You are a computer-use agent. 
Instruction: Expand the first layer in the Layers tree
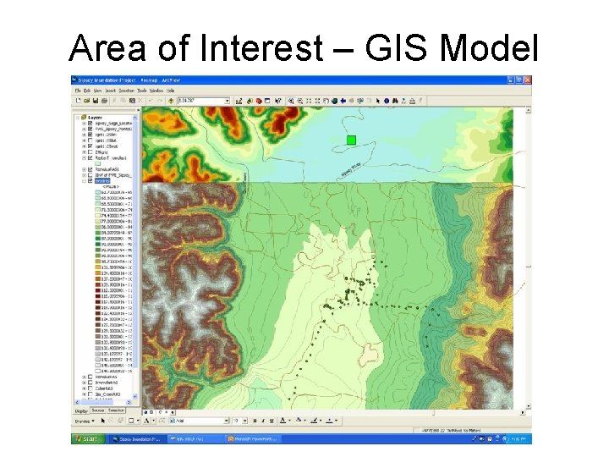click(85, 124)
